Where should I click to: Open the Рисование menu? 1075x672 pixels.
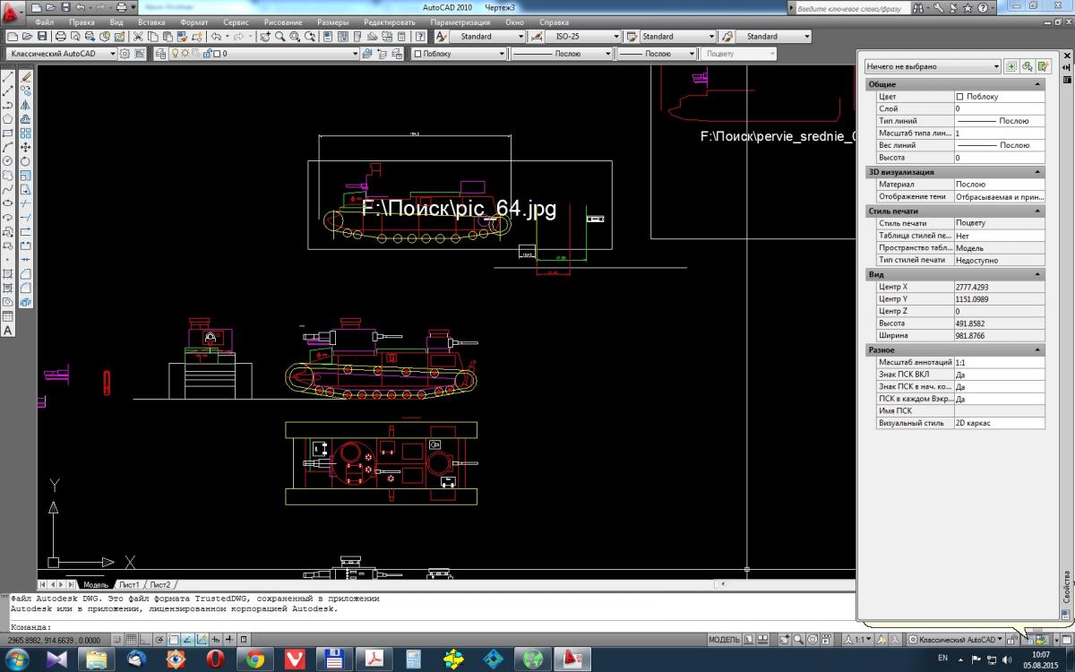tap(283, 22)
